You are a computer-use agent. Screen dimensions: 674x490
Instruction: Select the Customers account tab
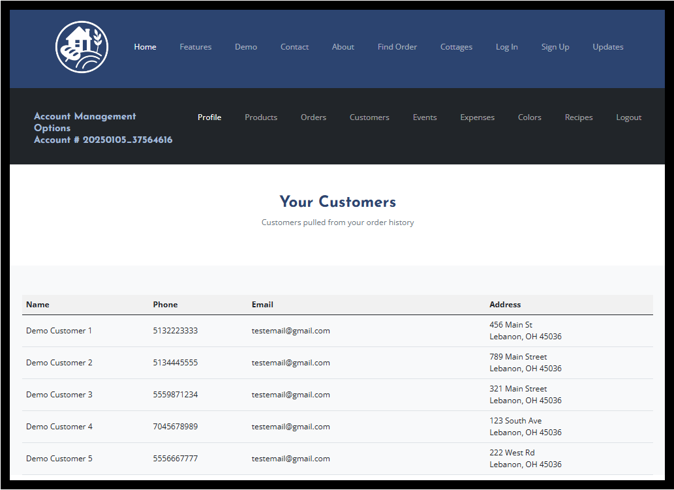tap(369, 117)
